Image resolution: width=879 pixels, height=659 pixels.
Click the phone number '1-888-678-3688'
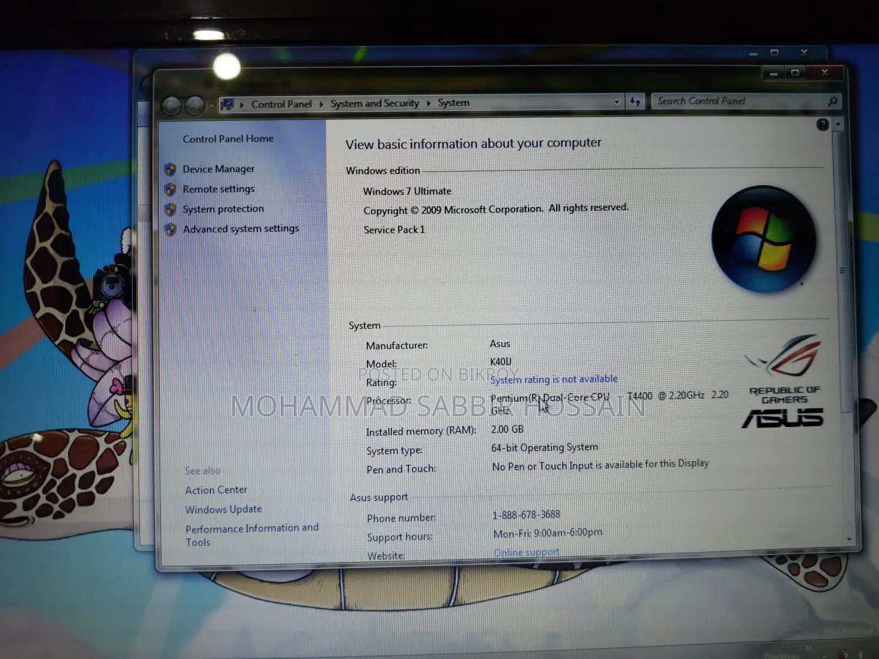coord(526,515)
